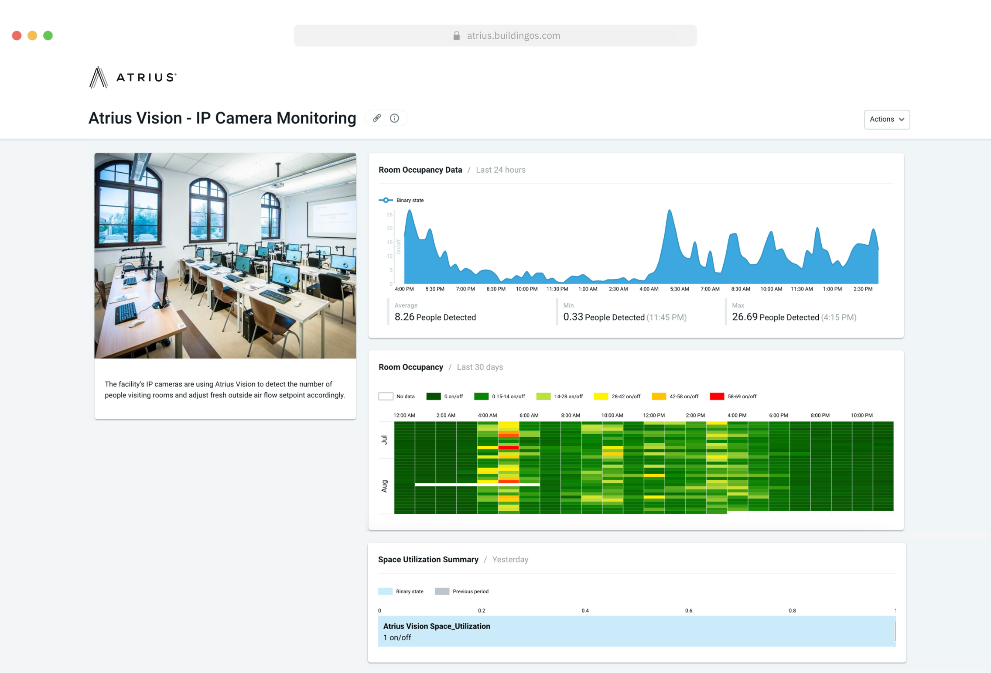Image resolution: width=991 pixels, height=673 pixels.
Task: Click the 12:00 PM heatmap column label
Action: pos(653,415)
